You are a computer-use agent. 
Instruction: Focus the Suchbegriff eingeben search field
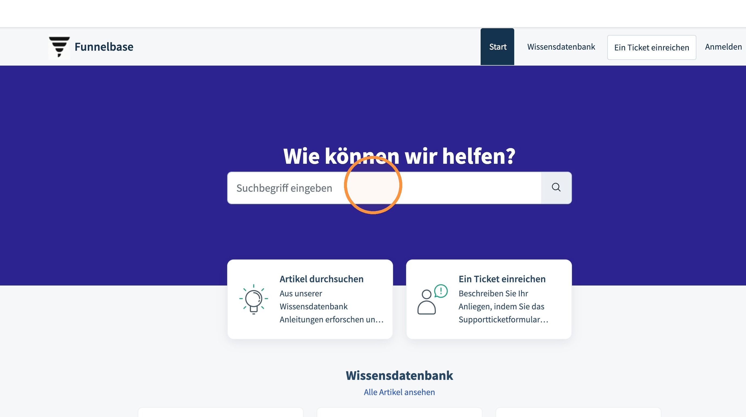pyautogui.click(x=384, y=188)
